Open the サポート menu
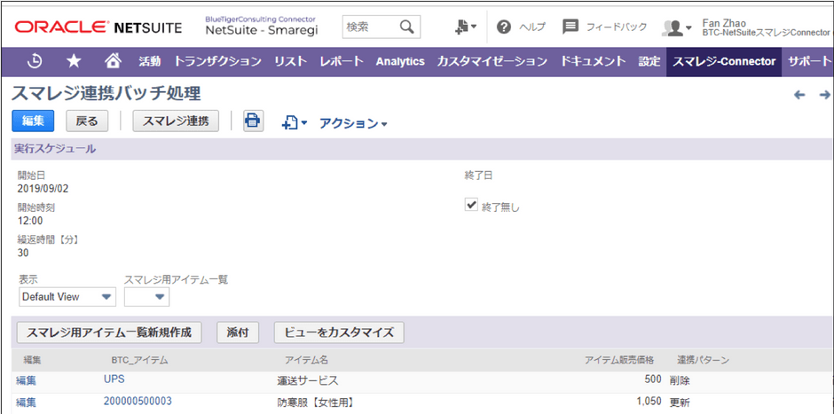This screenshot has height=414, width=834. coord(809,62)
